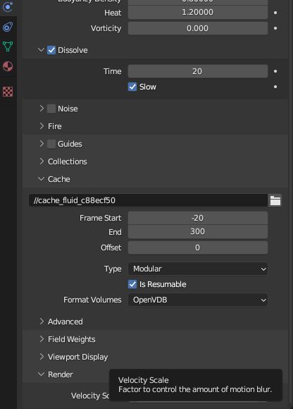Open the Physics properties tab icon
This screenshot has width=293, height=409.
pos(8,6)
